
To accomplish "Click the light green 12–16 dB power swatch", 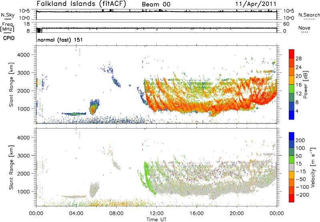I will (292, 89).
